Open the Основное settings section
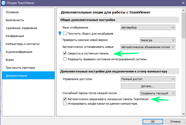 pos(28,12)
